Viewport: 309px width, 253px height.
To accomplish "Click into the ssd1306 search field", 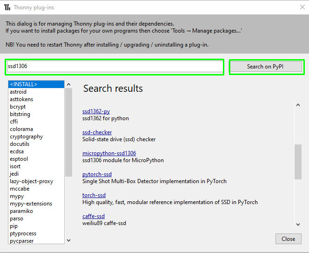I will point(115,67).
